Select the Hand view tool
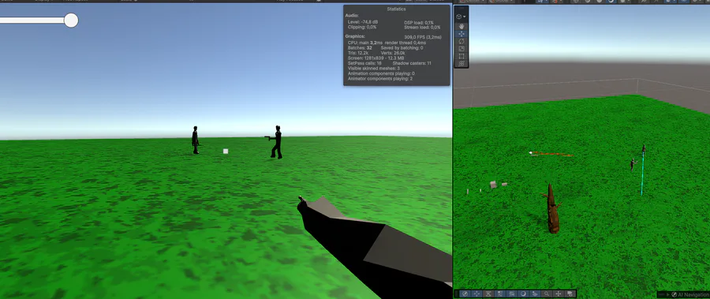 point(461,26)
